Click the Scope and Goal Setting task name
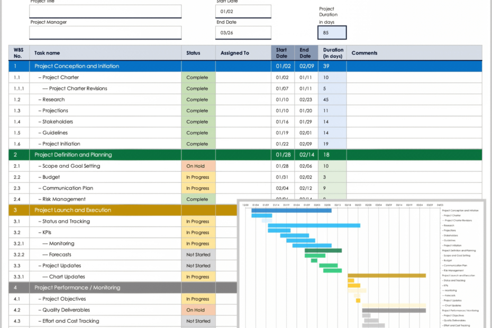 (71, 166)
